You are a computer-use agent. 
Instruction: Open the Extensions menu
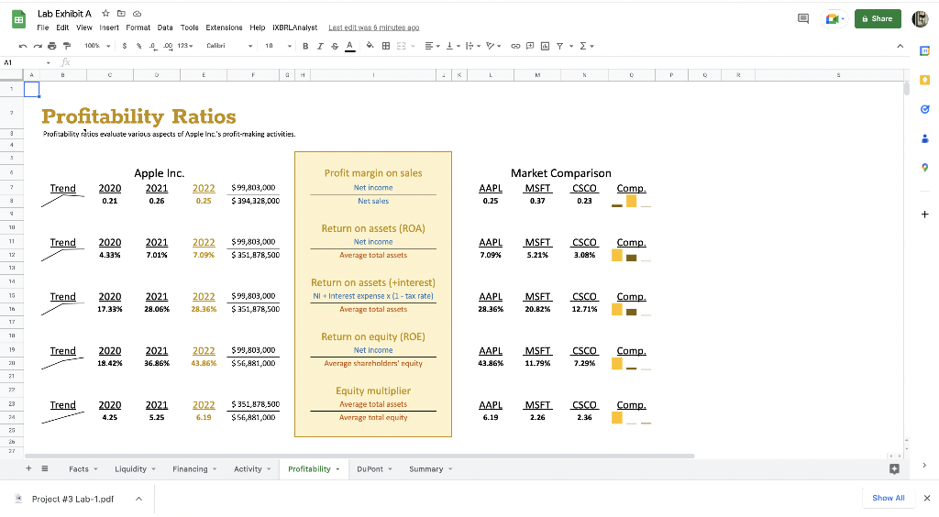(224, 27)
